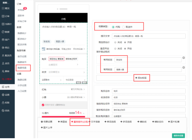This screenshot has width=192, height=140.
Task: Open 配送详情 submenu item
Action: click(22, 45)
